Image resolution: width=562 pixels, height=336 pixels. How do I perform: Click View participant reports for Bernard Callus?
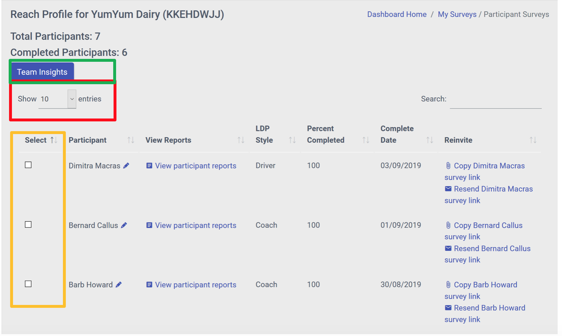pyautogui.click(x=196, y=225)
